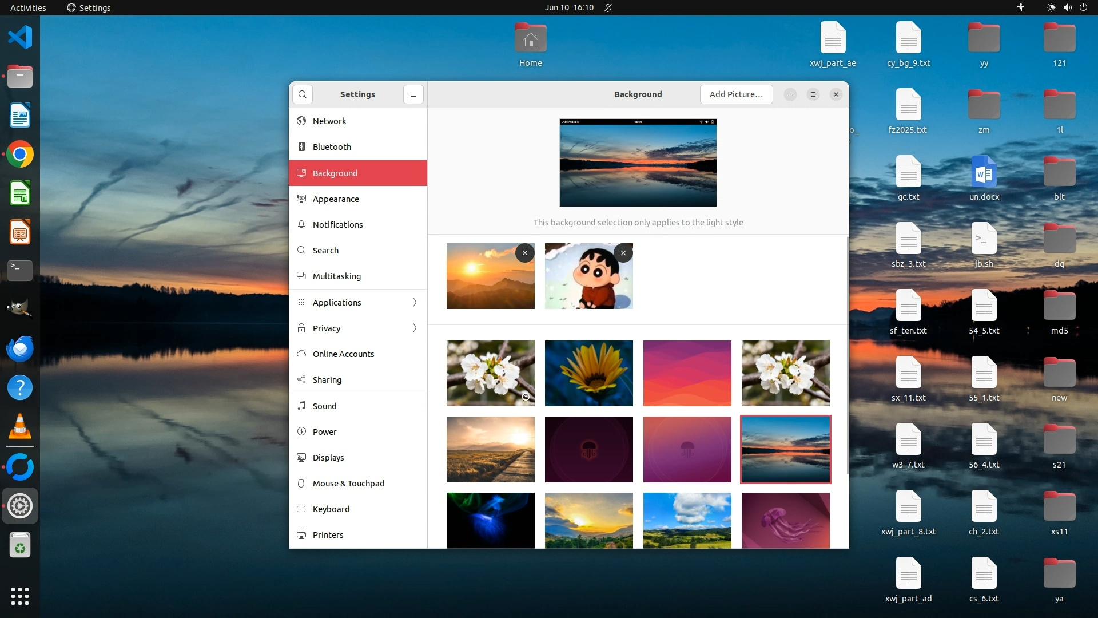This screenshot has width=1098, height=618.
Task: Choose the purple-orange gradient wallpaper
Action: pos(687,373)
